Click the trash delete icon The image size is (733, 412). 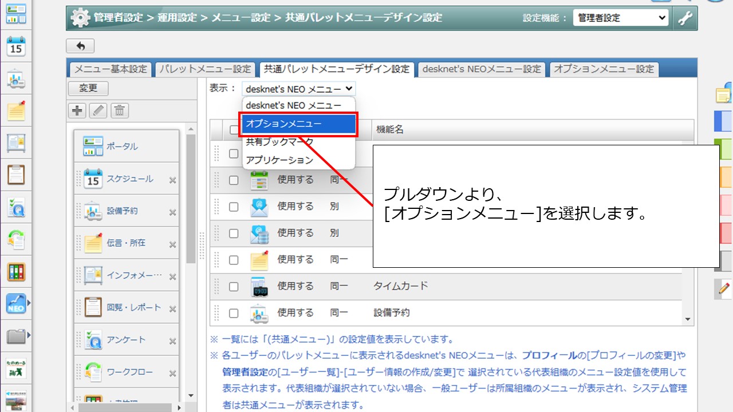[x=119, y=110]
